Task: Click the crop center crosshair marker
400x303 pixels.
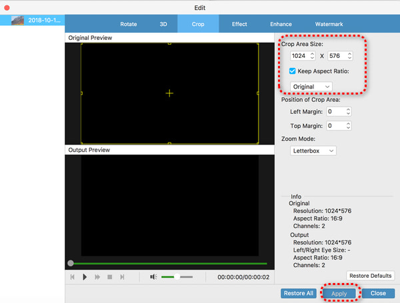Action: pyautogui.click(x=169, y=93)
